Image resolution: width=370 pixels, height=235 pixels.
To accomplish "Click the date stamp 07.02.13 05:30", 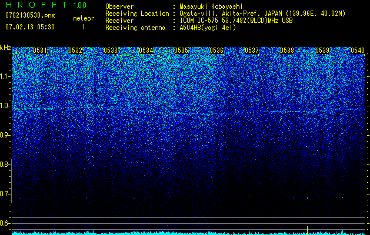I will point(30,27).
